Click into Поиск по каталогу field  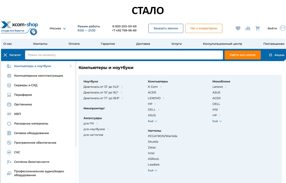click(x=124, y=55)
